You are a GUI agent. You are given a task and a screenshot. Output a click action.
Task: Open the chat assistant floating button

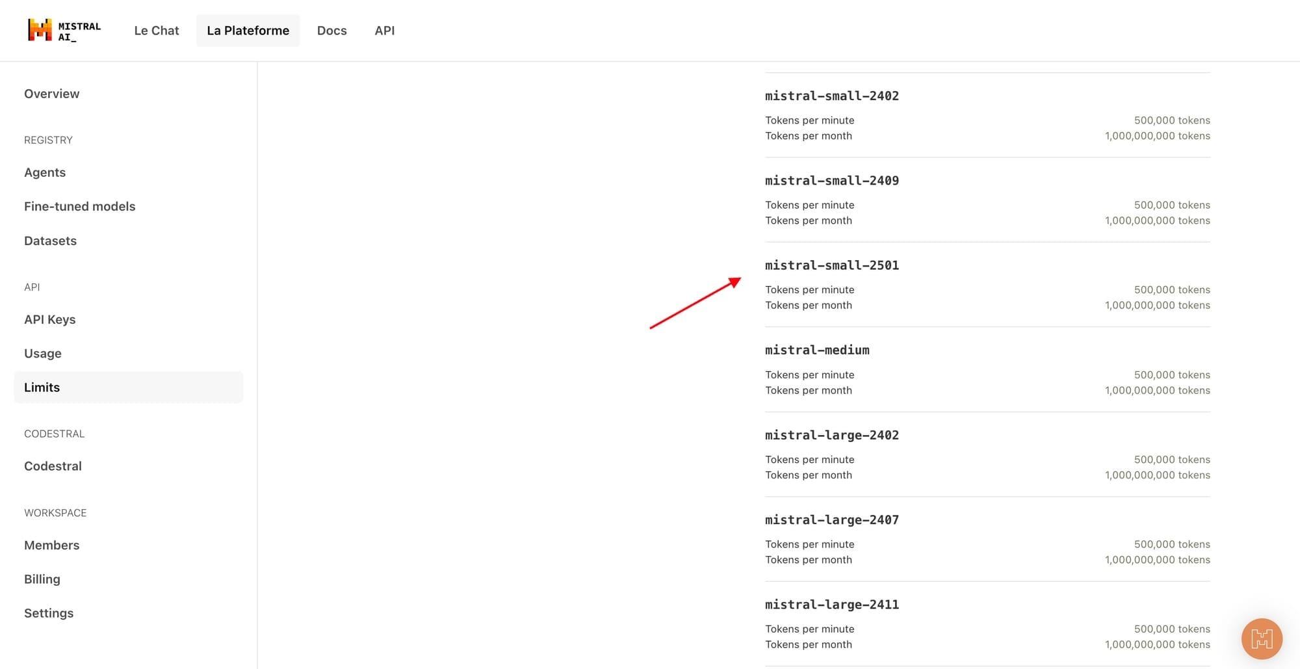click(1262, 638)
